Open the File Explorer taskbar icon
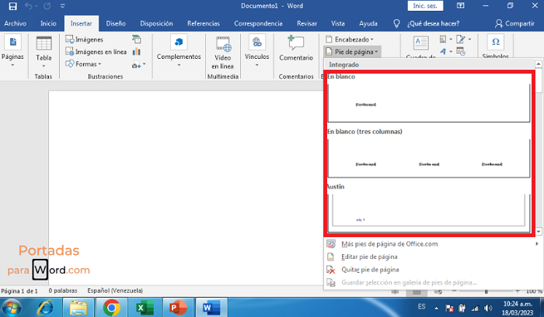Image resolution: width=544 pixels, height=317 pixels. pos(78,307)
